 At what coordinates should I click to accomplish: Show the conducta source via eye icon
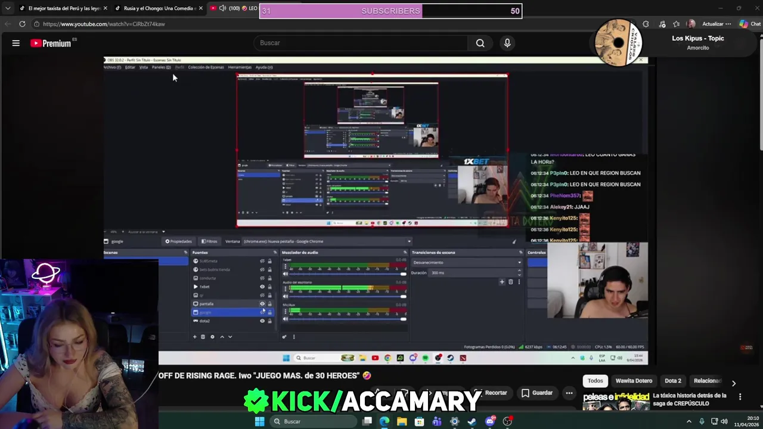(262, 278)
